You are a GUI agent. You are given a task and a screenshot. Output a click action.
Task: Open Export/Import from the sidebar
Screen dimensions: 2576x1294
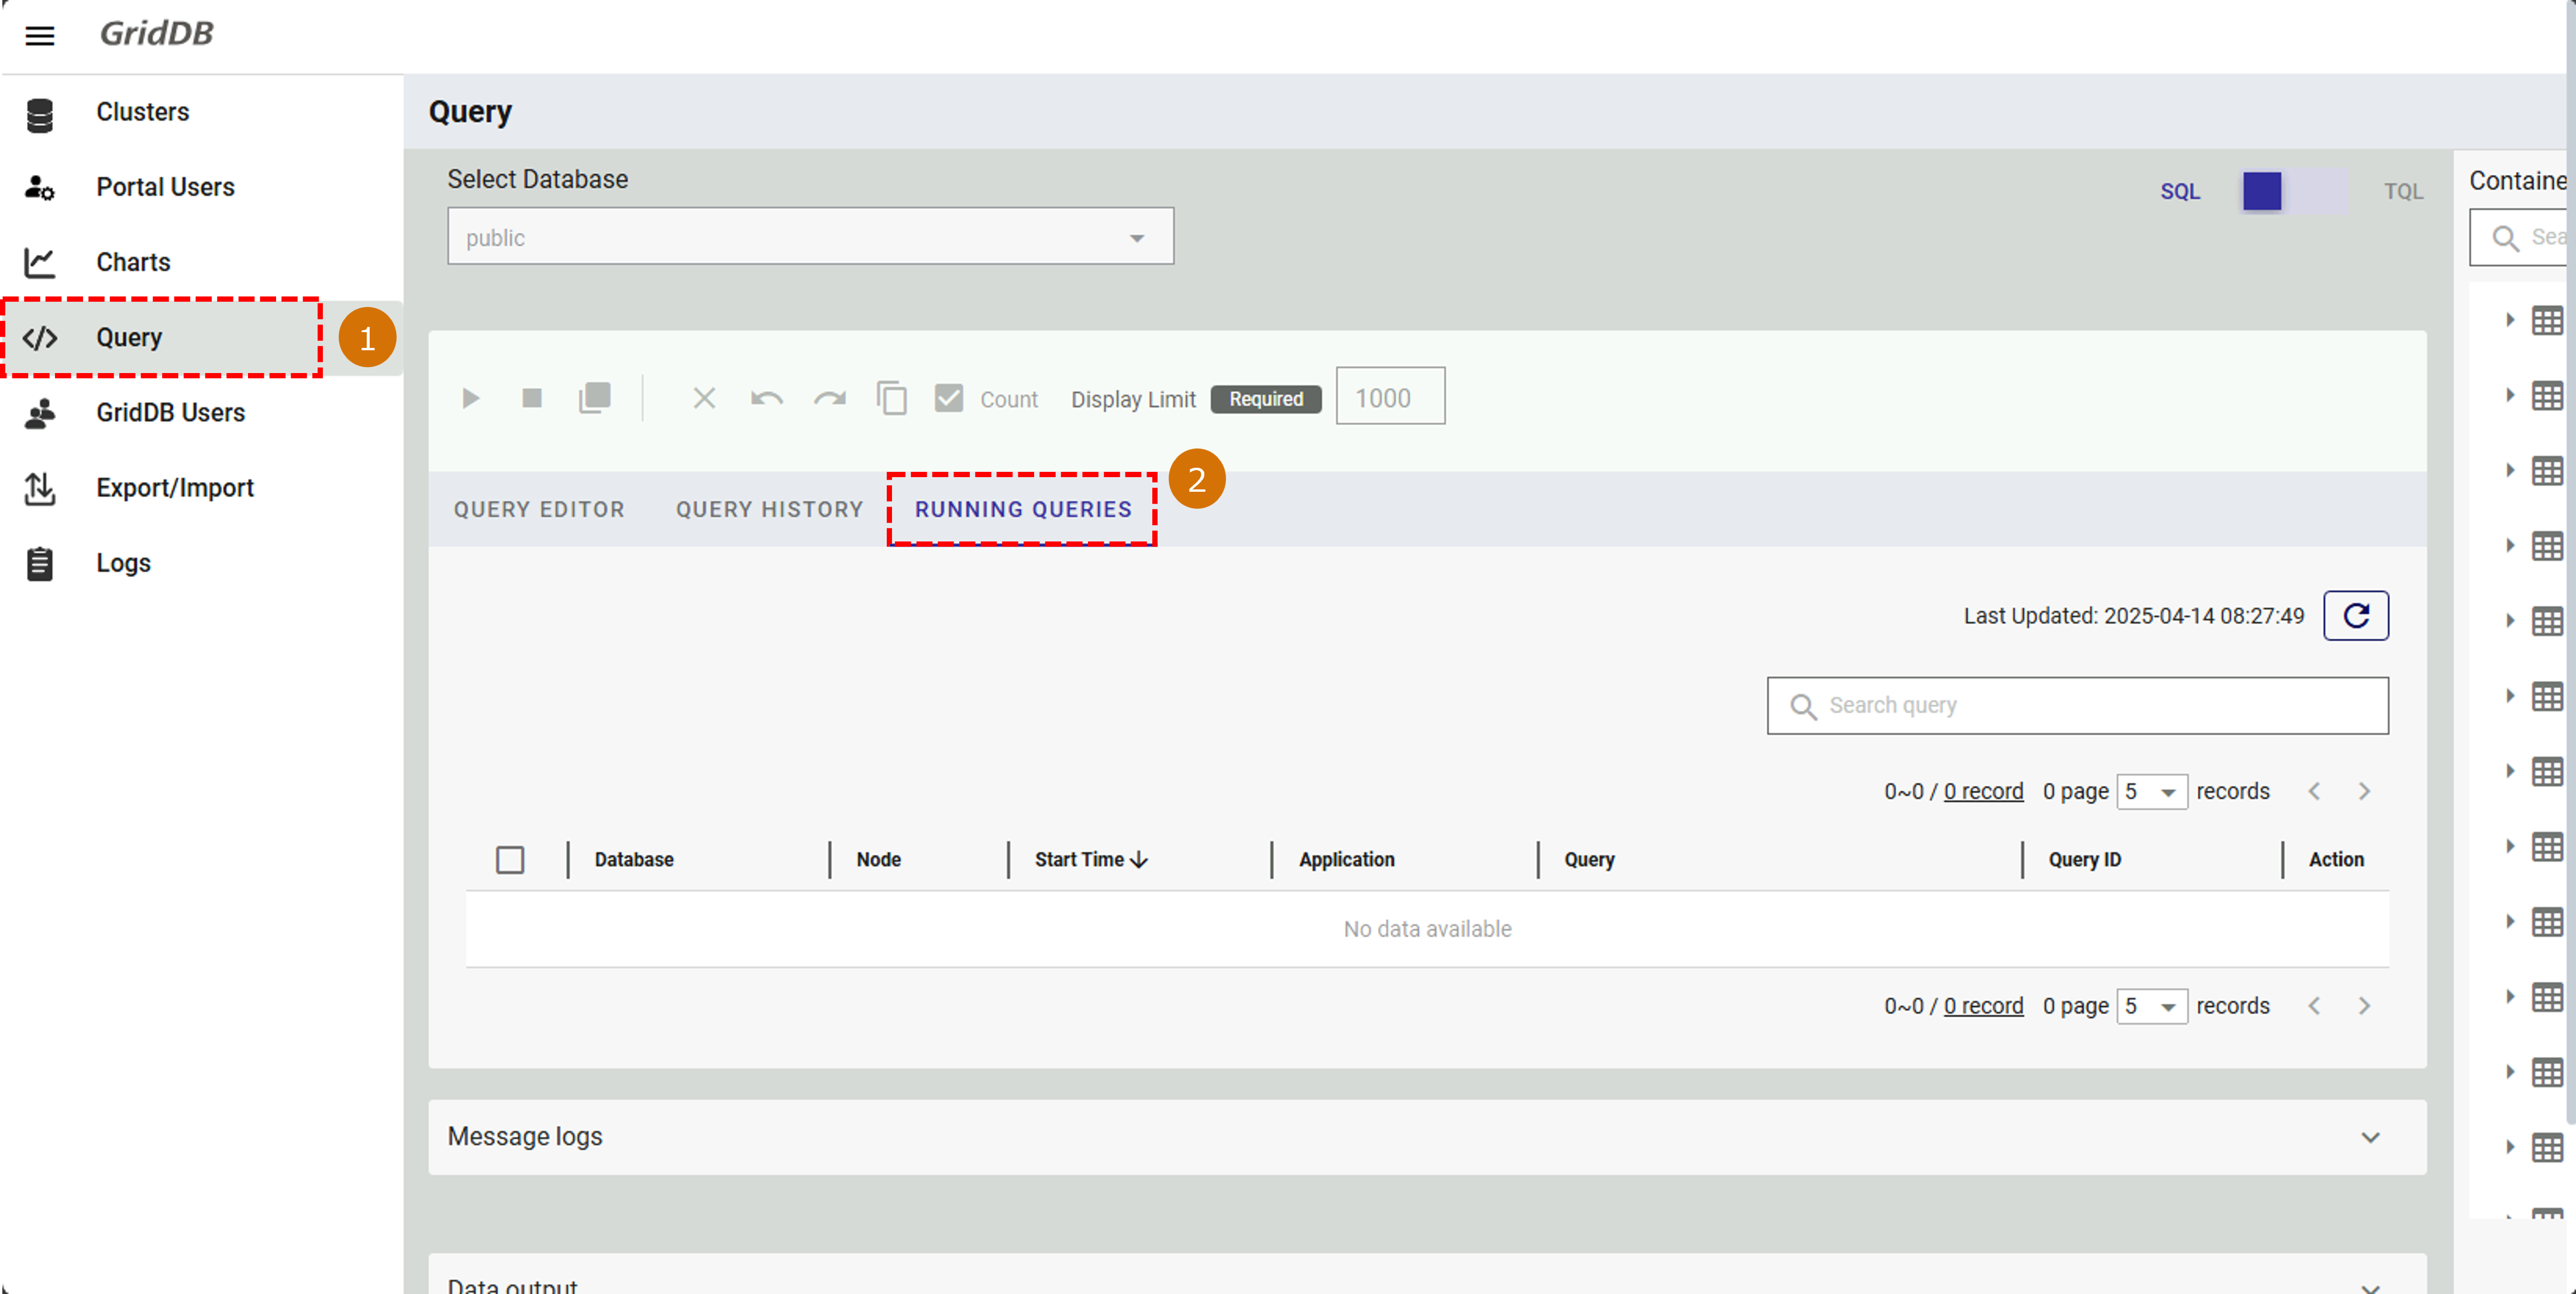[x=175, y=488]
